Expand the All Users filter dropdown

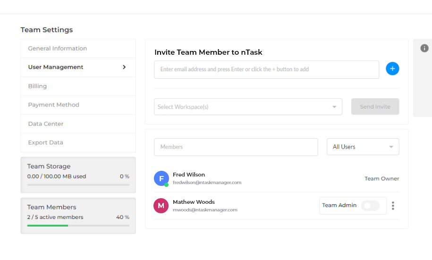coord(363,147)
